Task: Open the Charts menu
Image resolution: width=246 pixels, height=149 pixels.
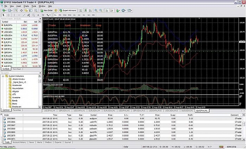Action: pyautogui.click(x=26, y=6)
